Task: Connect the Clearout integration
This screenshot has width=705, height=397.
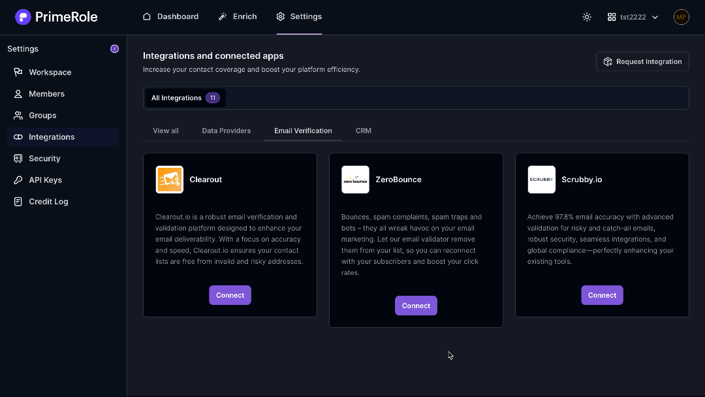Action: pyautogui.click(x=230, y=295)
